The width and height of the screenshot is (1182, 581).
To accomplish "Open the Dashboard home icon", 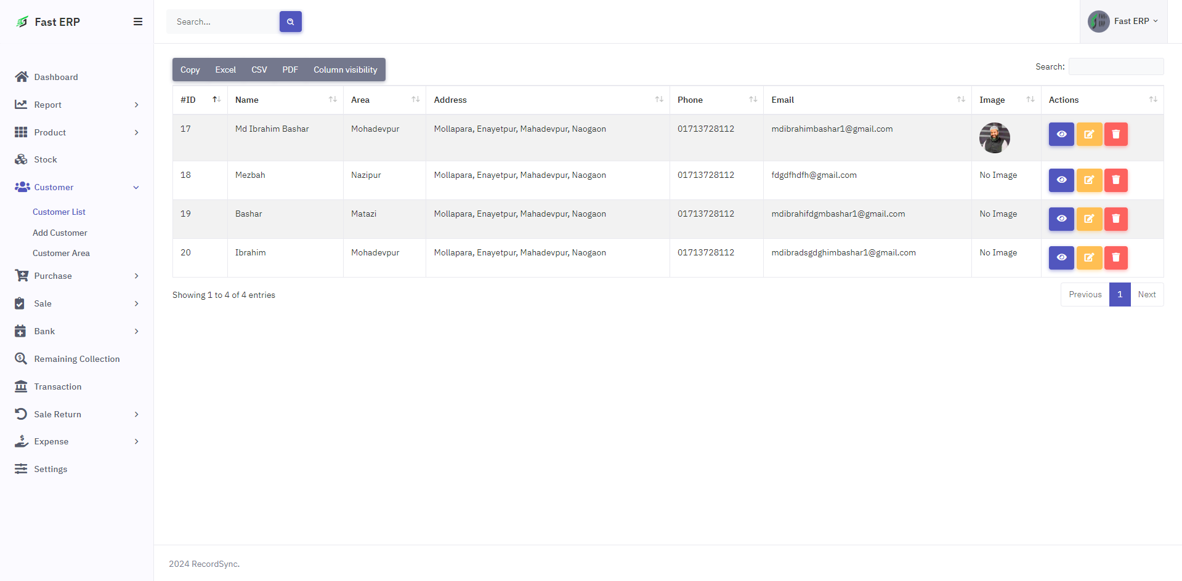I will point(22,77).
